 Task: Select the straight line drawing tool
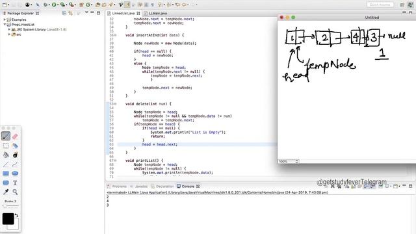(6, 164)
